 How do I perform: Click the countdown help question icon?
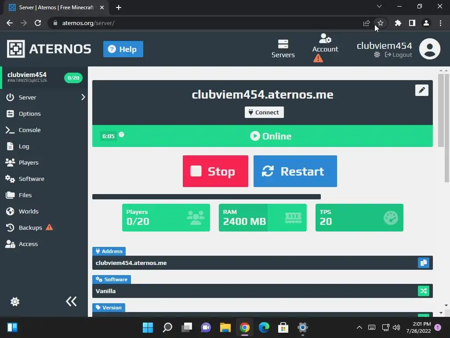[x=121, y=135]
